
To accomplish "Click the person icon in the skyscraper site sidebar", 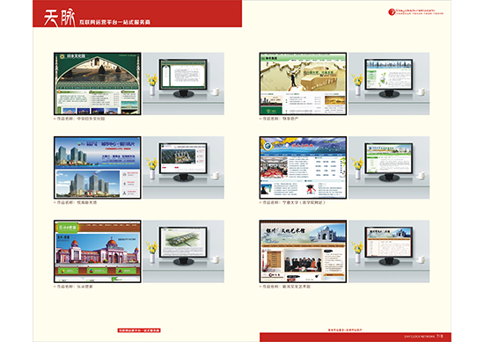I will 124,193.
